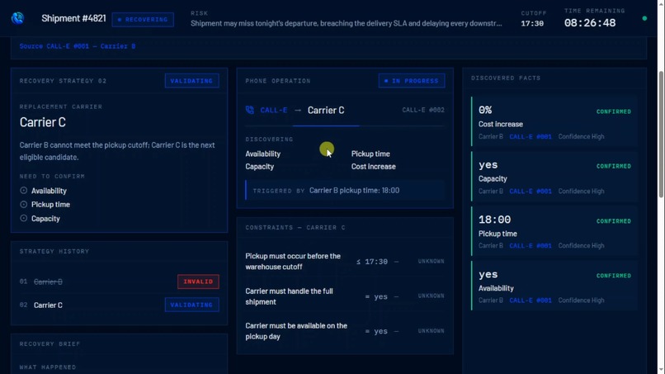This screenshot has height=374, width=665.
Task: Click the RECOVERING status badge
Action: click(143, 20)
